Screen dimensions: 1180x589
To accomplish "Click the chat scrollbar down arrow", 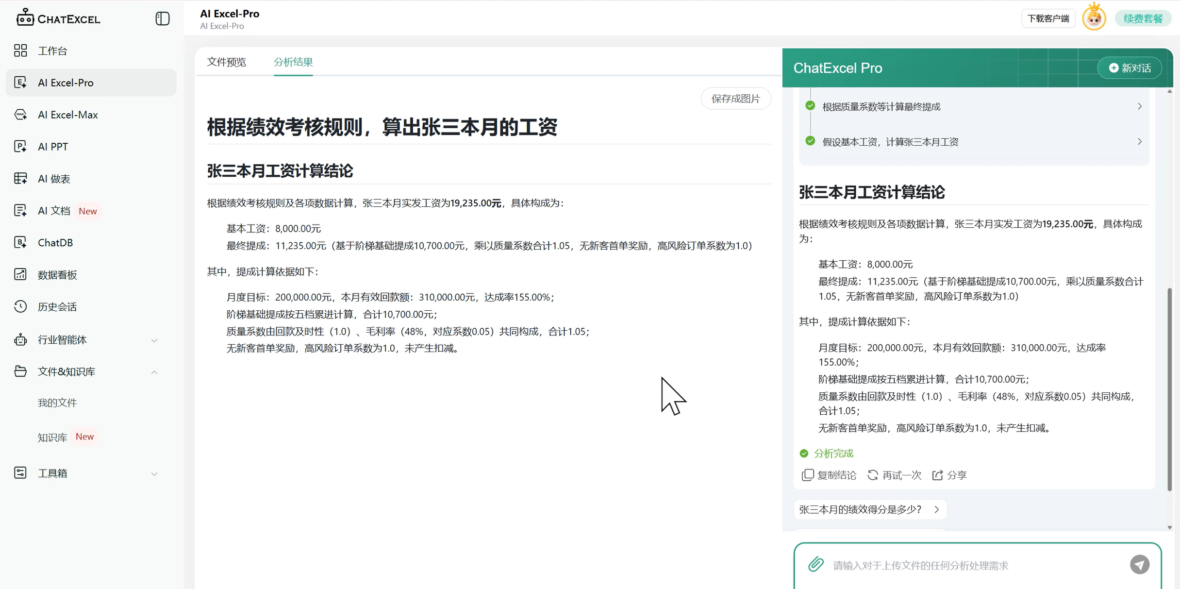I will (1170, 527).
